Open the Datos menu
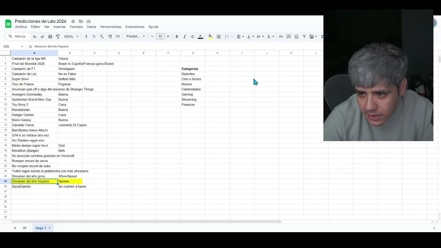 [x=92, y=27]
